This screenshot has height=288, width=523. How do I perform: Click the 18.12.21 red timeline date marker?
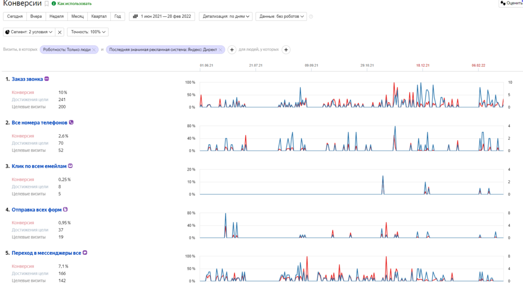[x=422, y=65]
